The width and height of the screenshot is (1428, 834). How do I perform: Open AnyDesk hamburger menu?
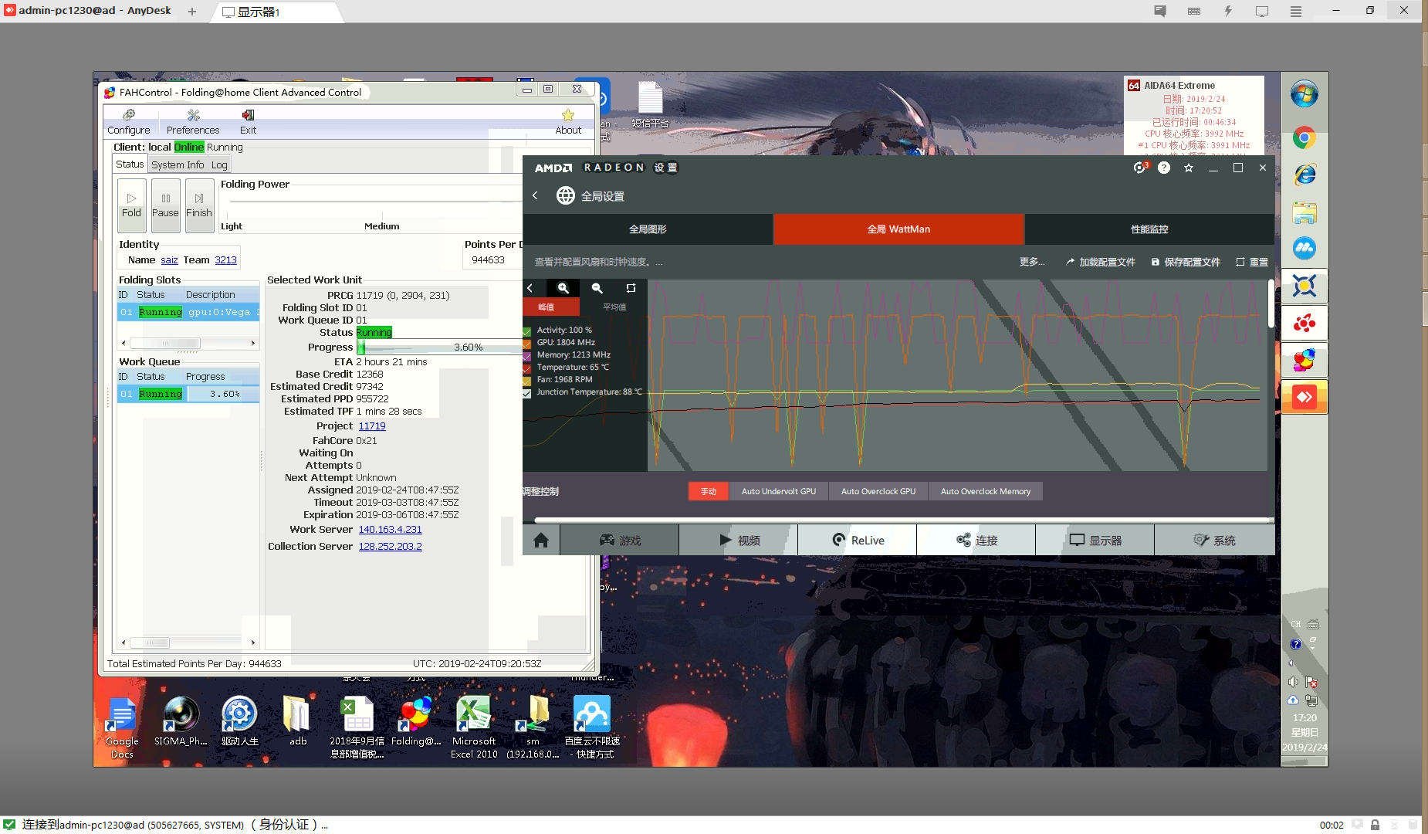point(1296,11)
